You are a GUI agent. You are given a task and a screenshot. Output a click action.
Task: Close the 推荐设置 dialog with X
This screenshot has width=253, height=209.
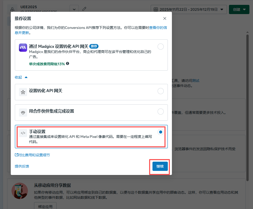pos(165,18)
